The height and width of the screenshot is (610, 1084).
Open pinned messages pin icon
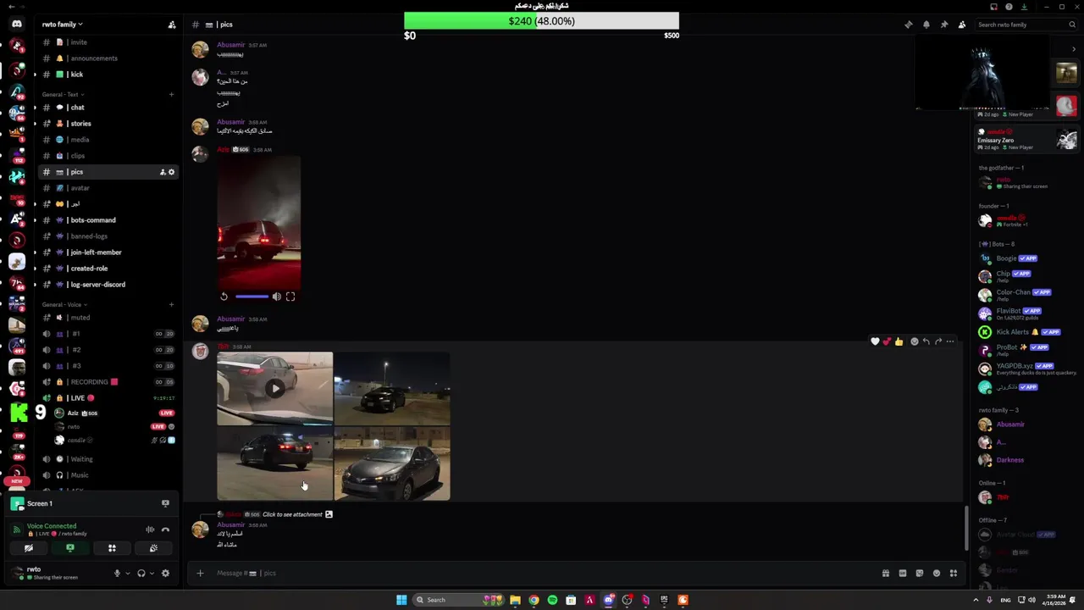944,25
